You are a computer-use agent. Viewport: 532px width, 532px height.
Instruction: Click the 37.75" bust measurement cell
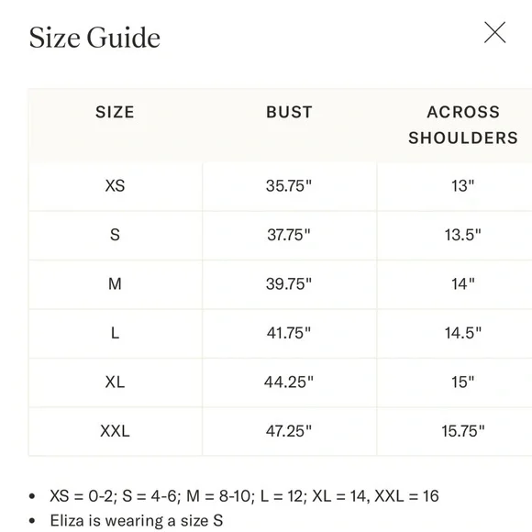(x=289, y=235)
